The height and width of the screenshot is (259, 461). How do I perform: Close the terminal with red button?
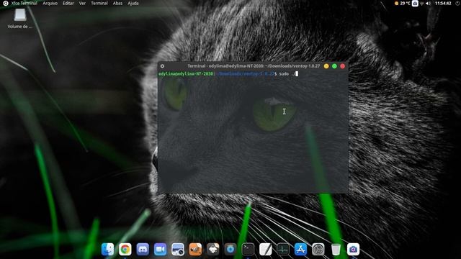pos(343,66)
